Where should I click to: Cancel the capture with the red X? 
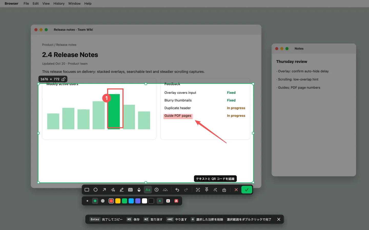click(236, 190)
